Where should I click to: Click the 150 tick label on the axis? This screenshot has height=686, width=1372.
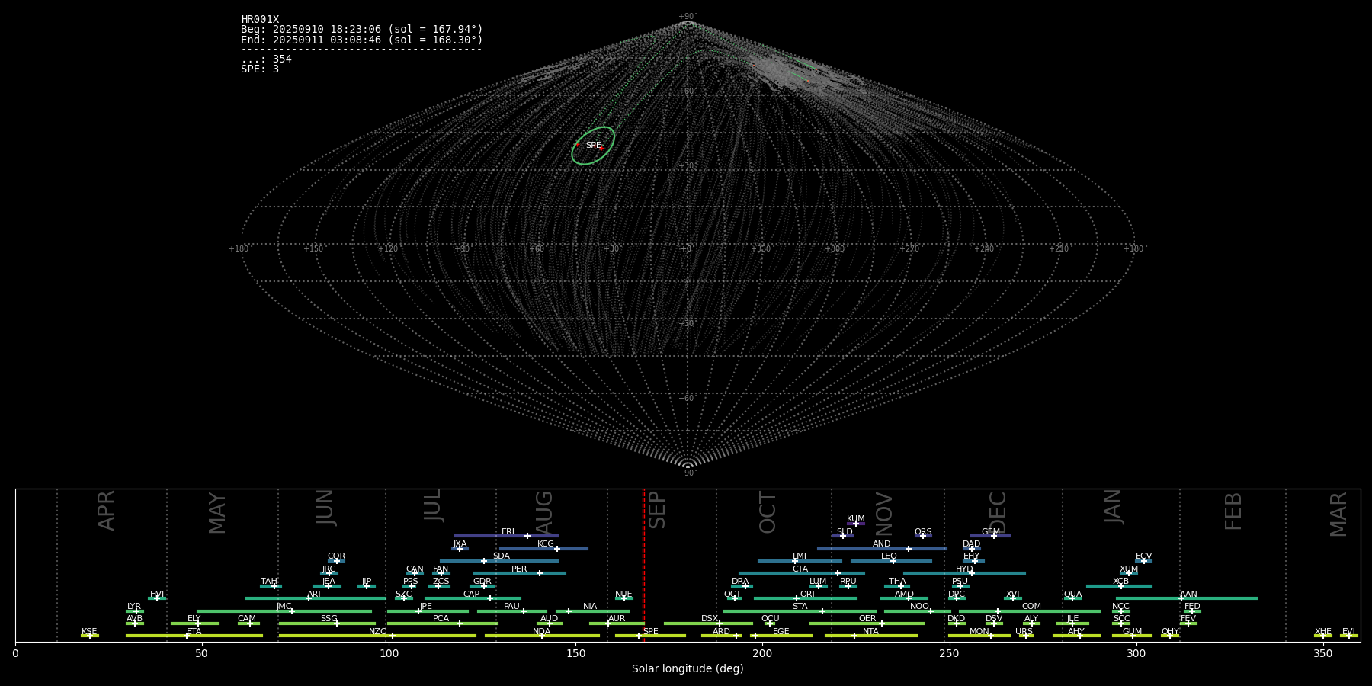(575, 653)
